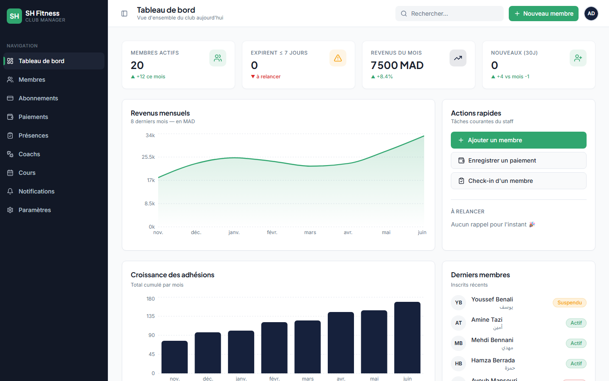Click the Actif badge for Mehdi Bennani
Viewport: 609px width, 381px height.
pos(576,343)
